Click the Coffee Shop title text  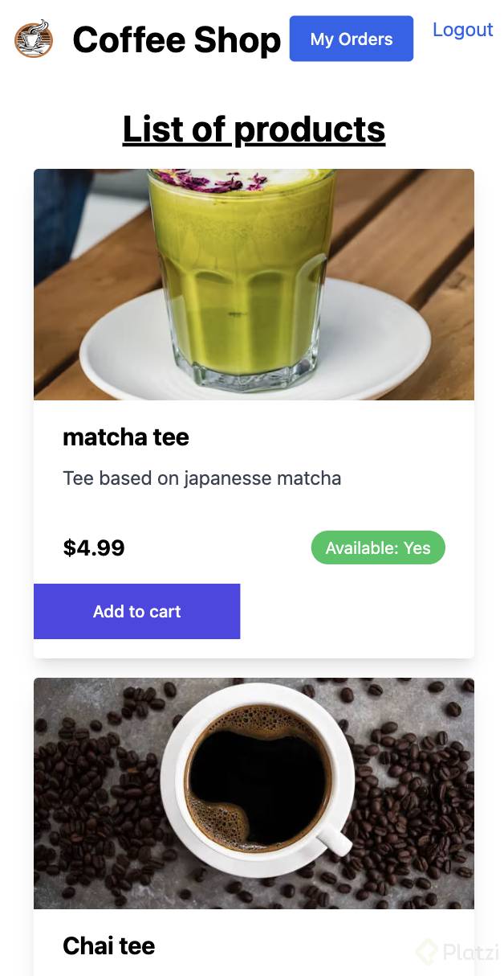click(x=177, y=39)
